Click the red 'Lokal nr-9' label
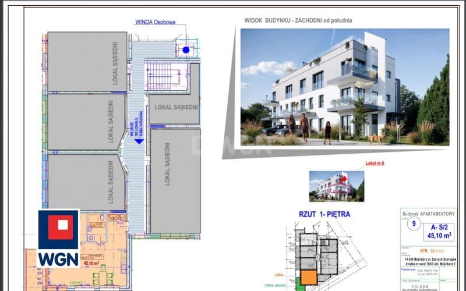This screenshot has height=291, width=466. 375,163
